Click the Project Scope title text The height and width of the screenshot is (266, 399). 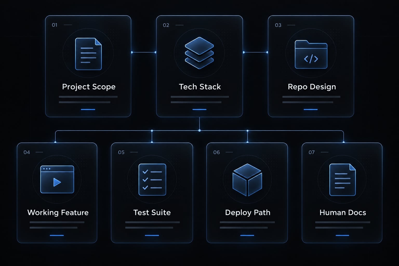click(89, 87)
